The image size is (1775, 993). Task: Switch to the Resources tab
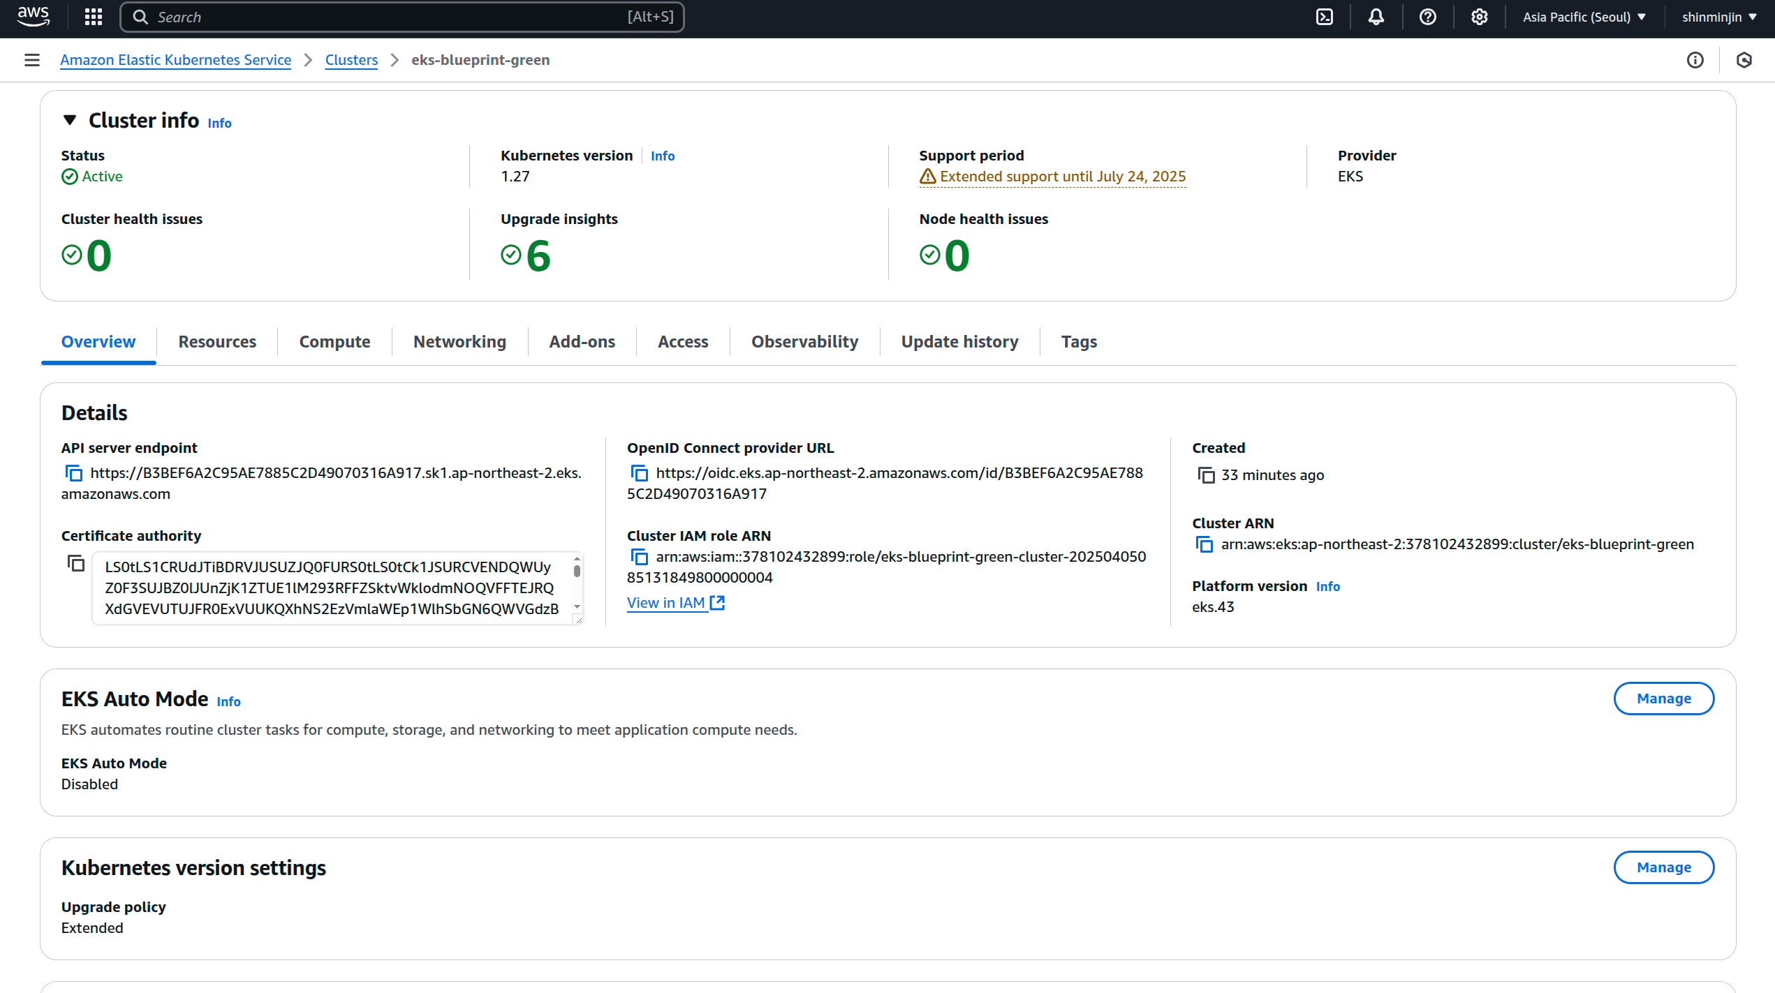coord(217,341)
